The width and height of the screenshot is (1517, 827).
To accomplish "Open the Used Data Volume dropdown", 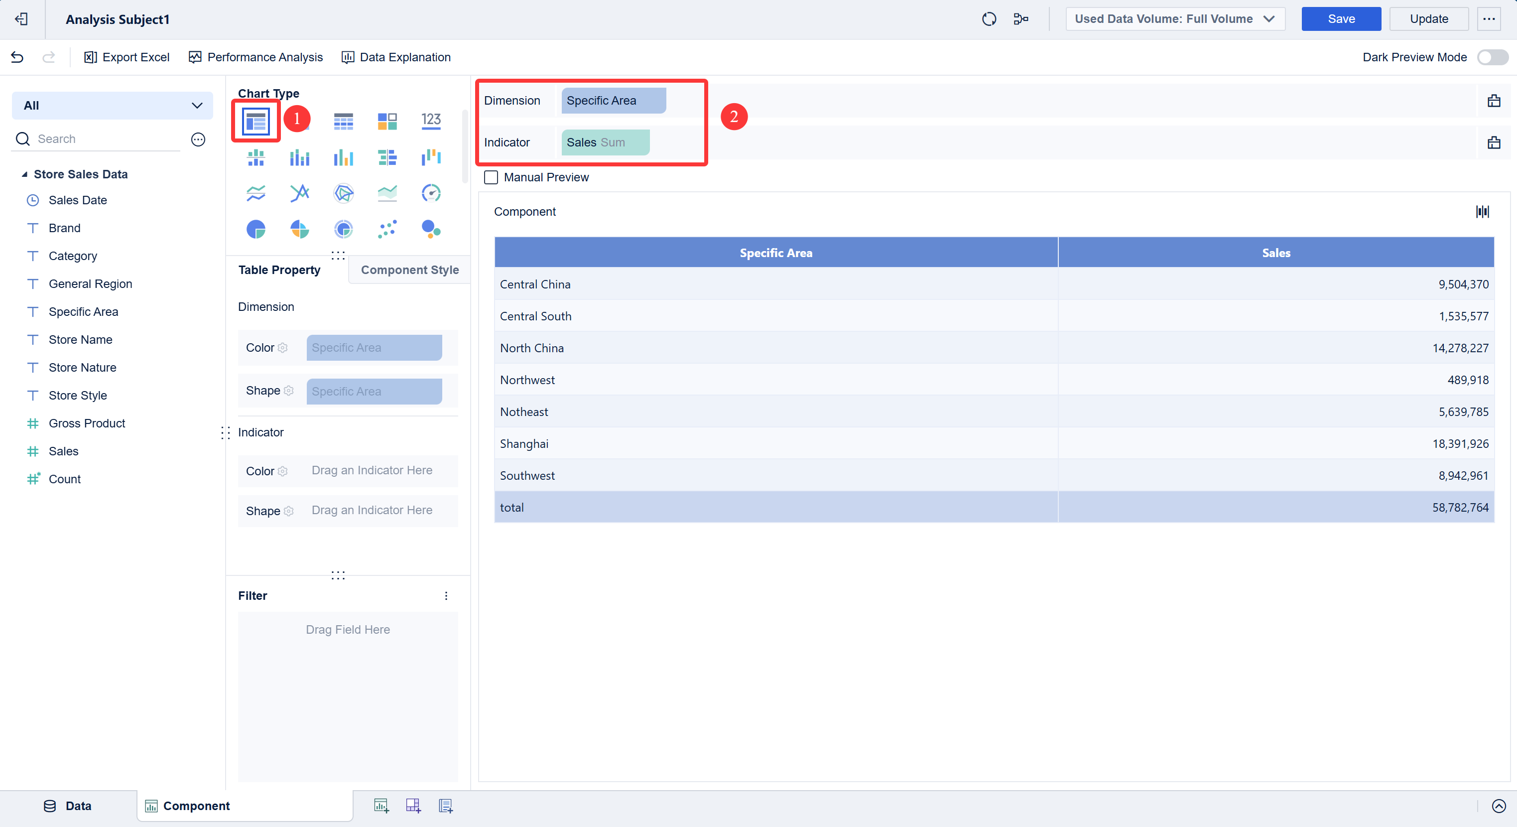I will tap(1174, 19).
